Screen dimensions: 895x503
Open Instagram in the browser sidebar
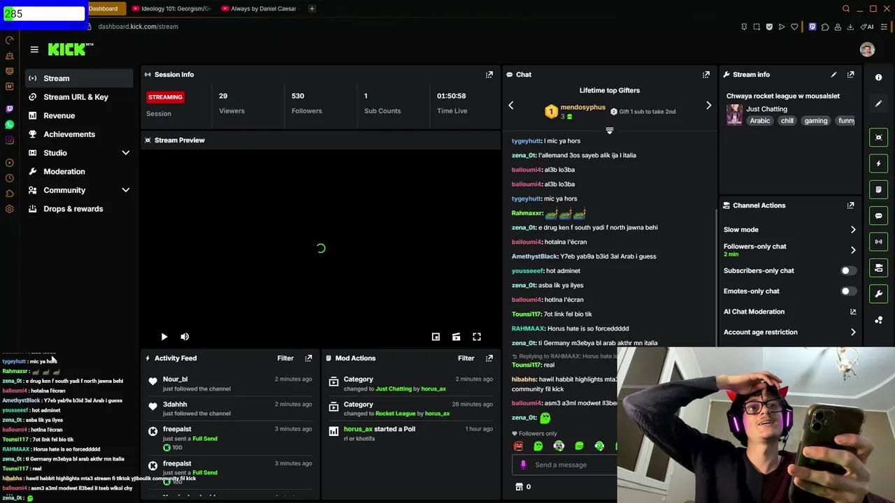pos(9,140)
